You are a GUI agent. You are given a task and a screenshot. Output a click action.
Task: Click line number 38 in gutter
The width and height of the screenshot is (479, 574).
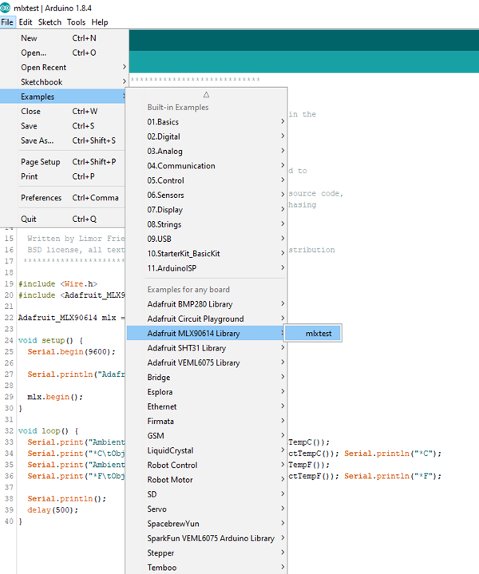9,499
